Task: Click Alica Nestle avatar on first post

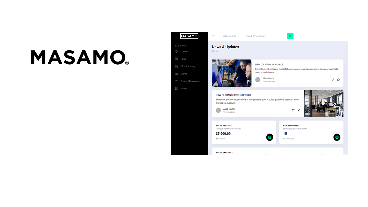Action: tap(258, 80)
